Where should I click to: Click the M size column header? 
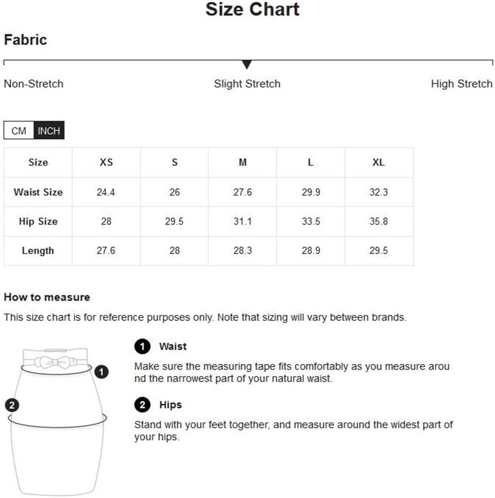point(242,162)
